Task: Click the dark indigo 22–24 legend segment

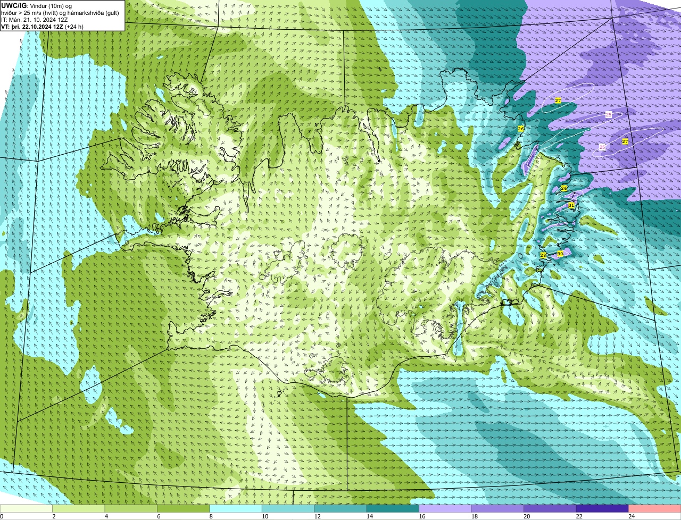Action: coord(603,508)
